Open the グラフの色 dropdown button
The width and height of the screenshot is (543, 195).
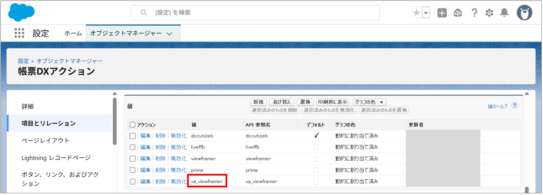click(369, 102)
